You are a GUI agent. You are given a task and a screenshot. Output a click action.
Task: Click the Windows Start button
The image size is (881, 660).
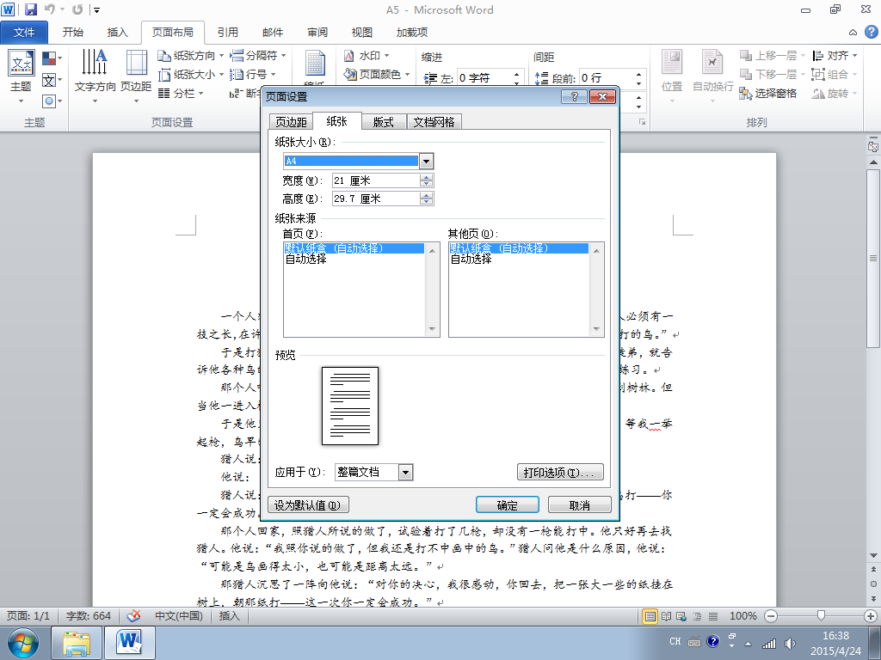point(23,643)
